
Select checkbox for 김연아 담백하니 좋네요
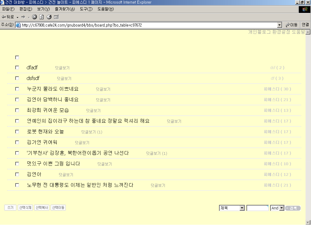tap(17, 100)
